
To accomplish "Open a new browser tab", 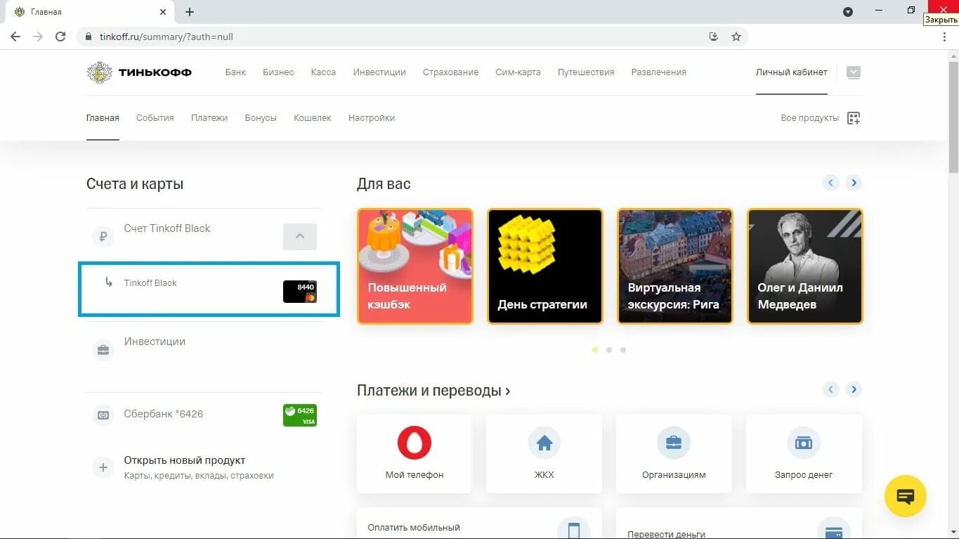I will tap(190, 12).
